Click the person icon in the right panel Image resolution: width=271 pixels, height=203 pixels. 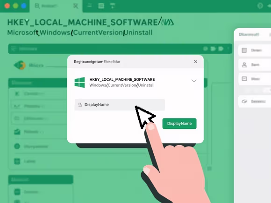tap(244, 65)
